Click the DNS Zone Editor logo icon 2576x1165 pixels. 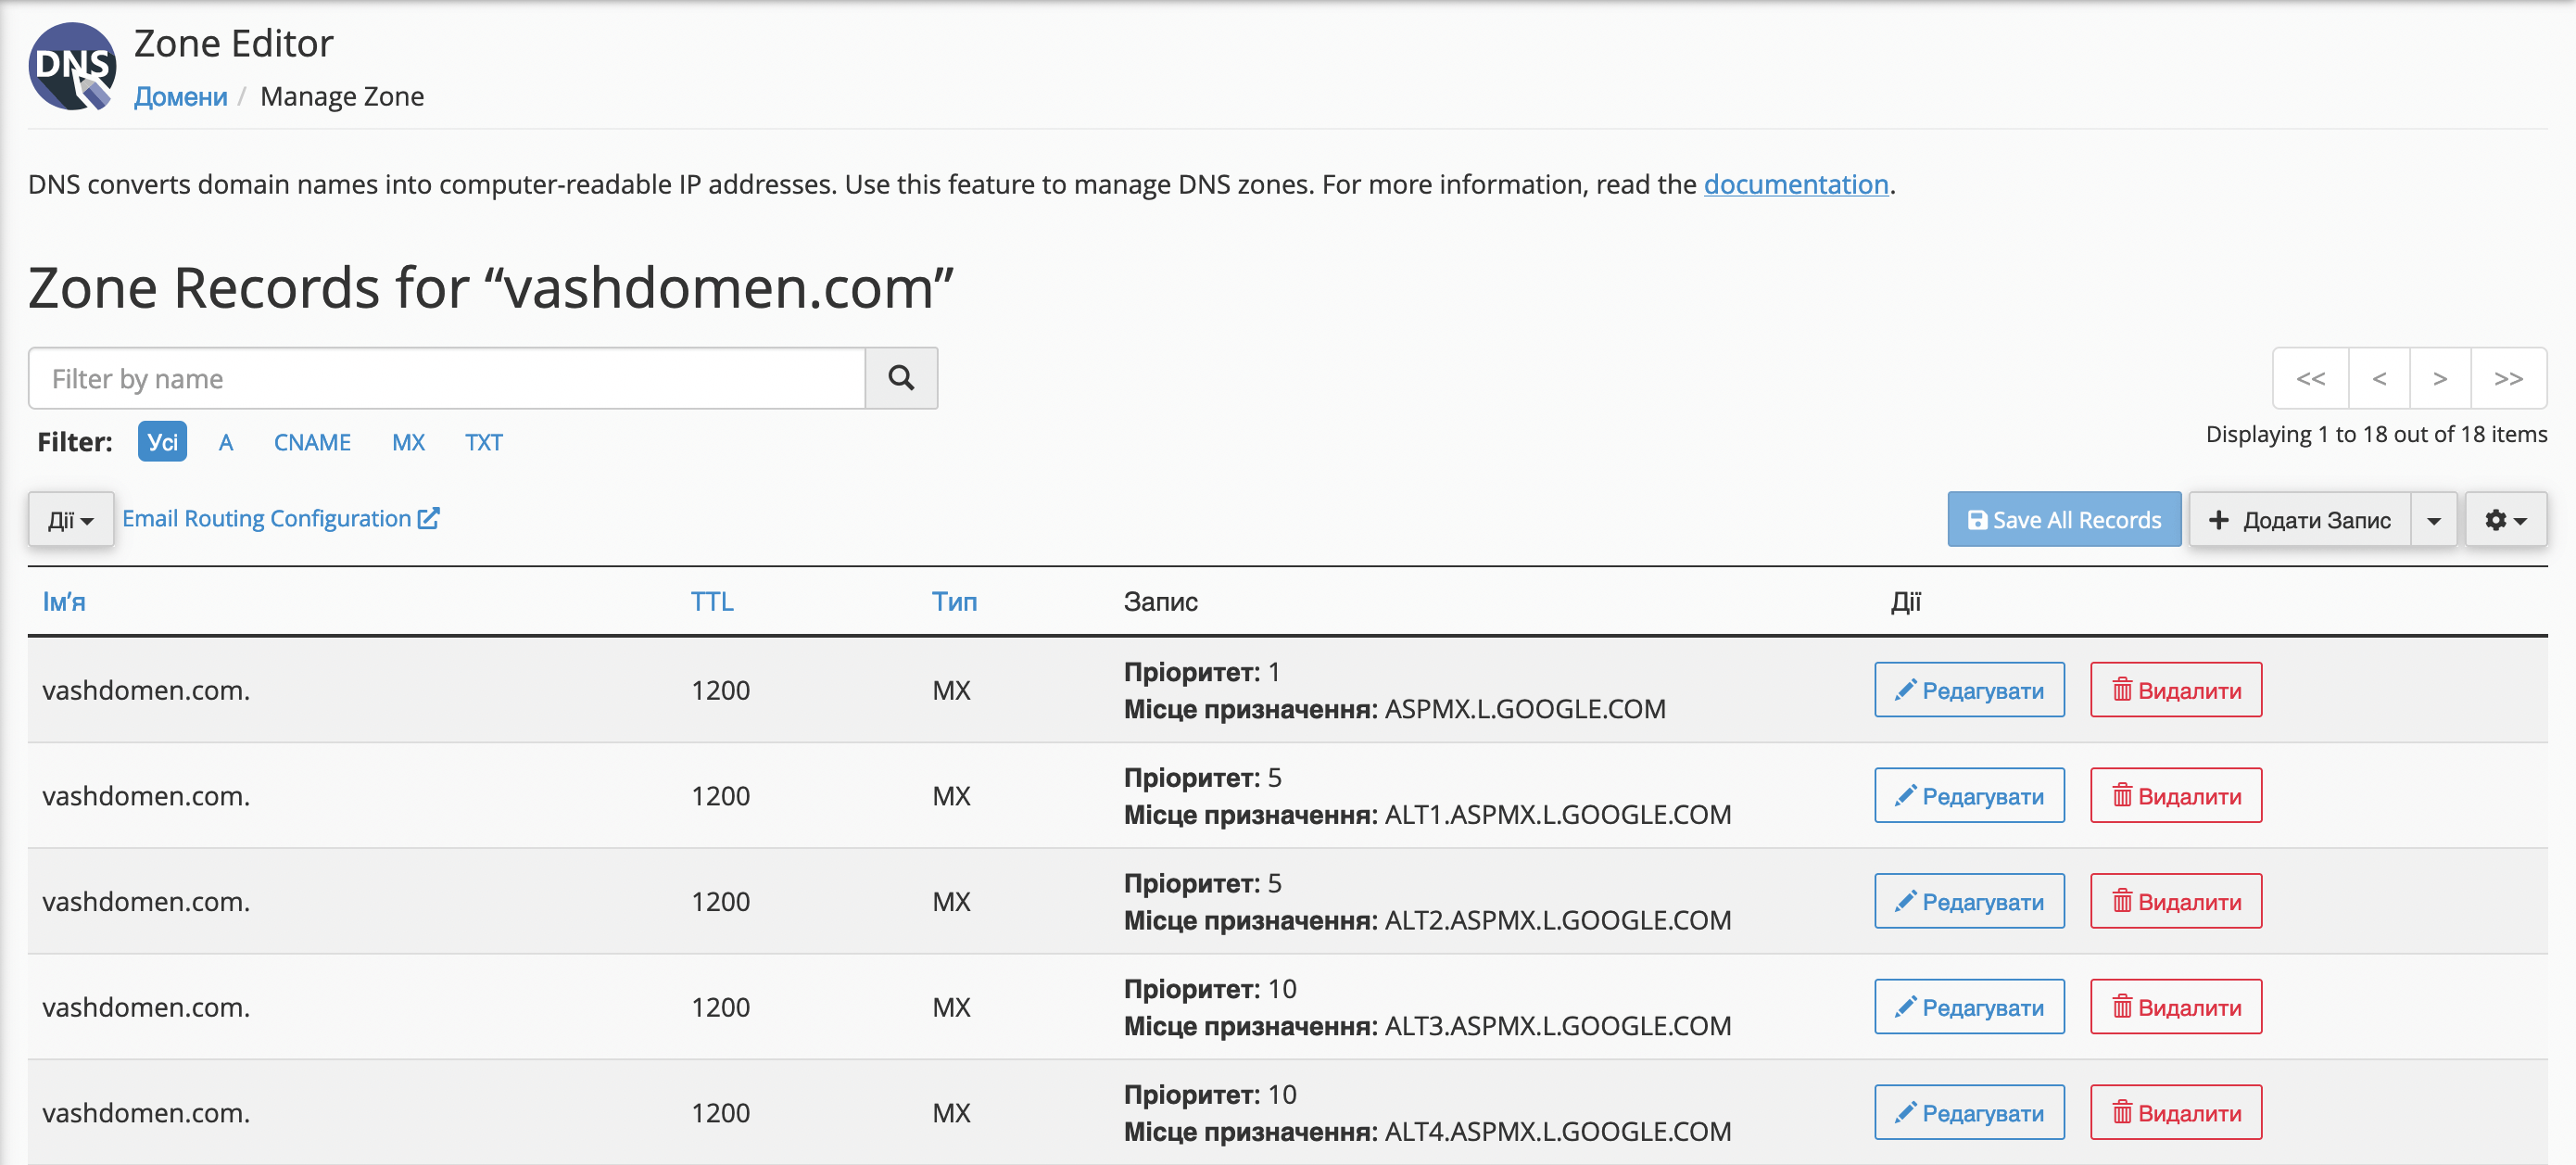(x=72, y=67)
